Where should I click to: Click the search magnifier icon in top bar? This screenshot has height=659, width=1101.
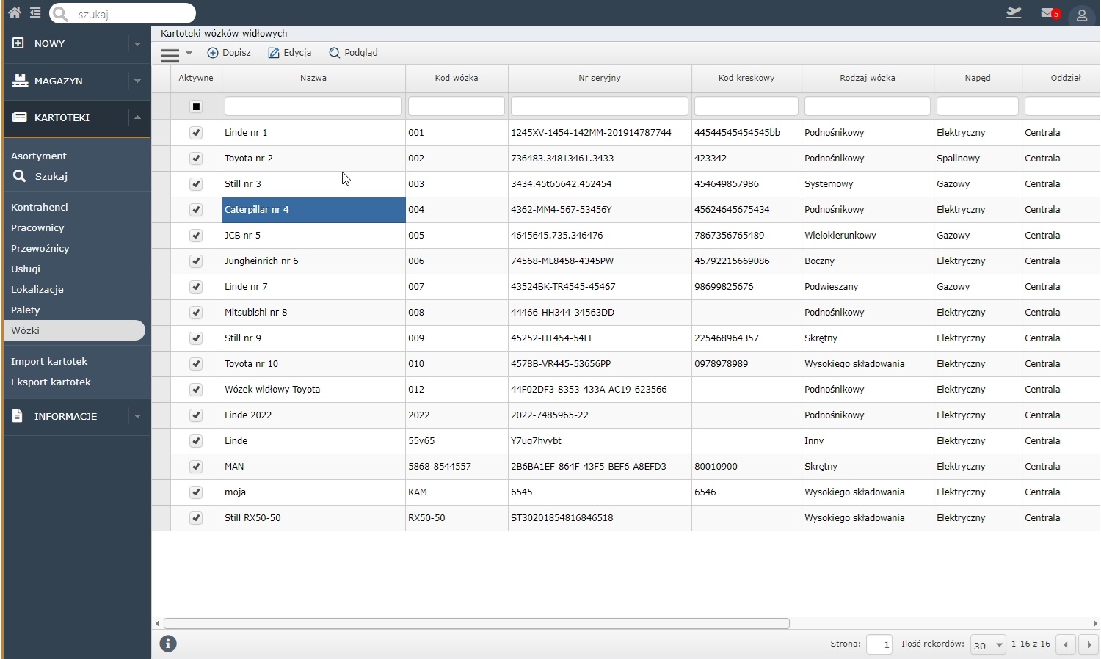coord(61,14)
